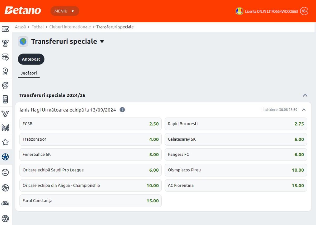Viewport: 316px width, 225px height.
Task: Open the ticket/coupon sidebar icon
Action: pos(5,29)
